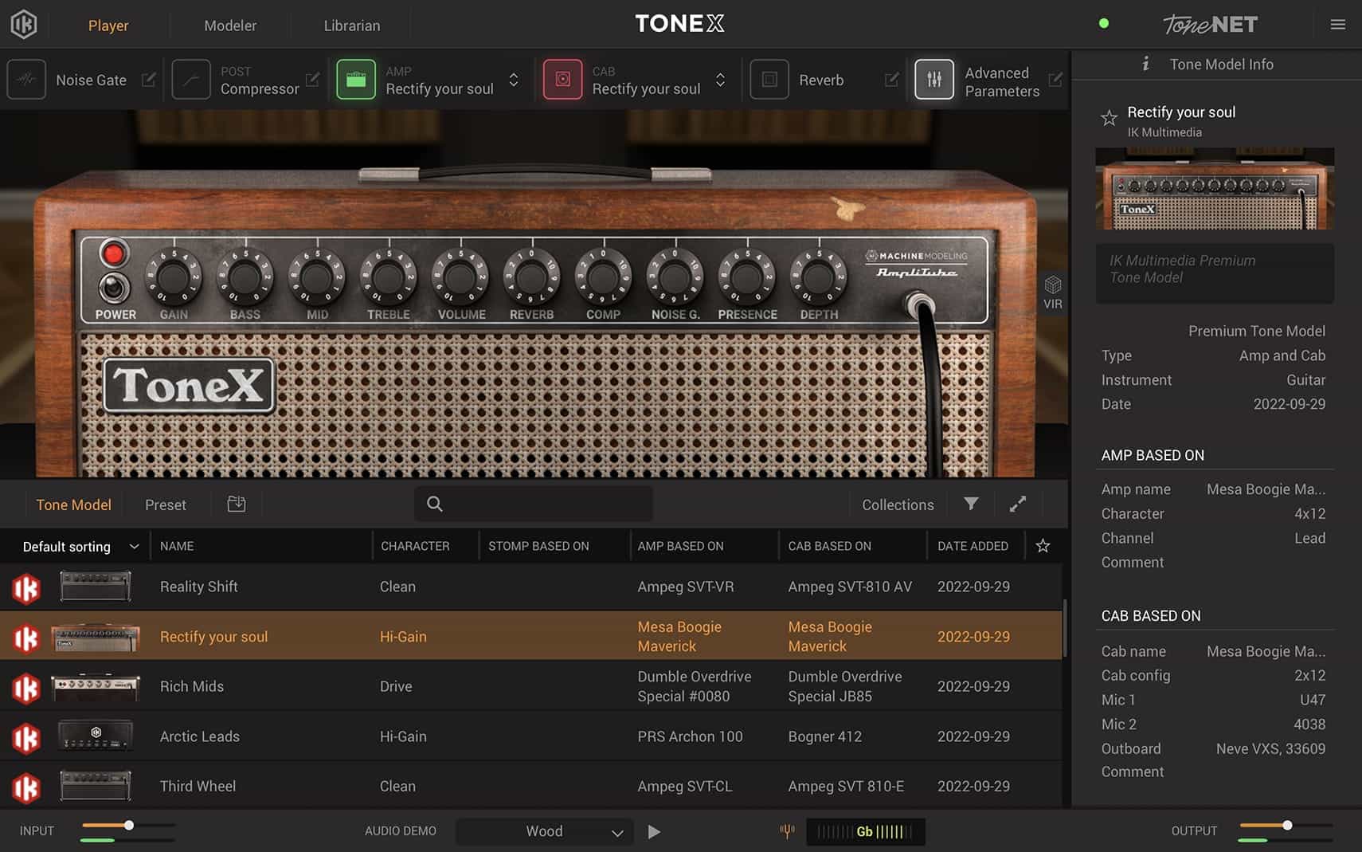Viewport: 1362px width, 852px height.
Task: Open Advanced Parameters pop-out icon
Action: [x=1055, y=80]
